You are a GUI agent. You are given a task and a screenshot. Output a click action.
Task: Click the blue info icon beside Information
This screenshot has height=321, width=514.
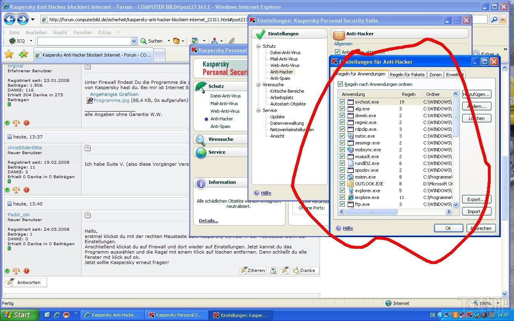coord(201,183)
